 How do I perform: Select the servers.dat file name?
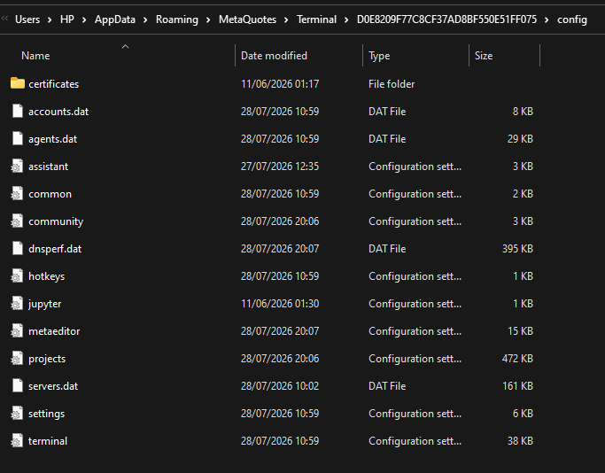tap(53, 386)
